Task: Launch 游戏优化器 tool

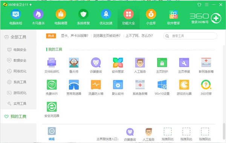Action: 184,88
